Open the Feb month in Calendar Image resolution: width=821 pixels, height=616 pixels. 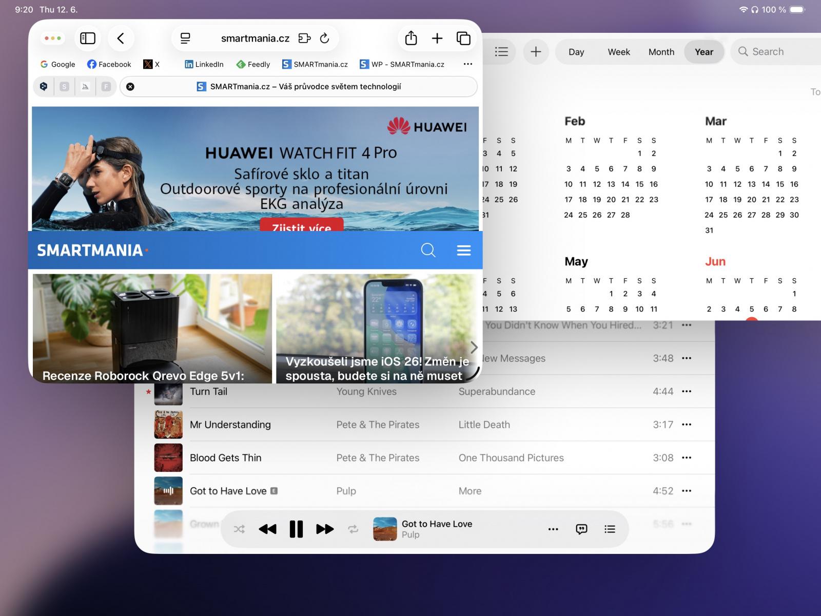click(x=575, y=121)
